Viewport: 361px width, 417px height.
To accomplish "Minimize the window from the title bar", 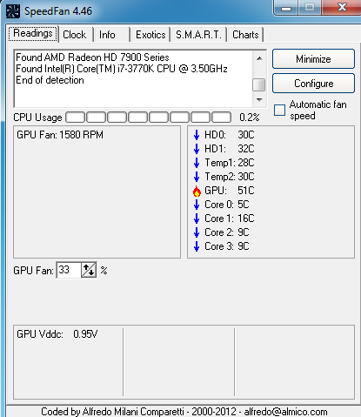I will pos(286,8).
